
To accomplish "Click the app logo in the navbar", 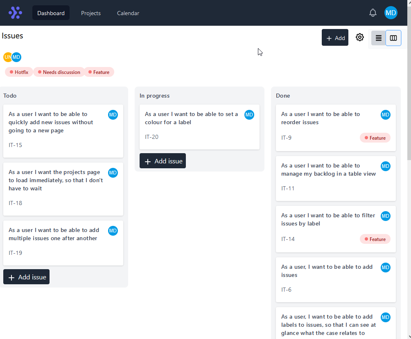I will (x=15, y=13).
